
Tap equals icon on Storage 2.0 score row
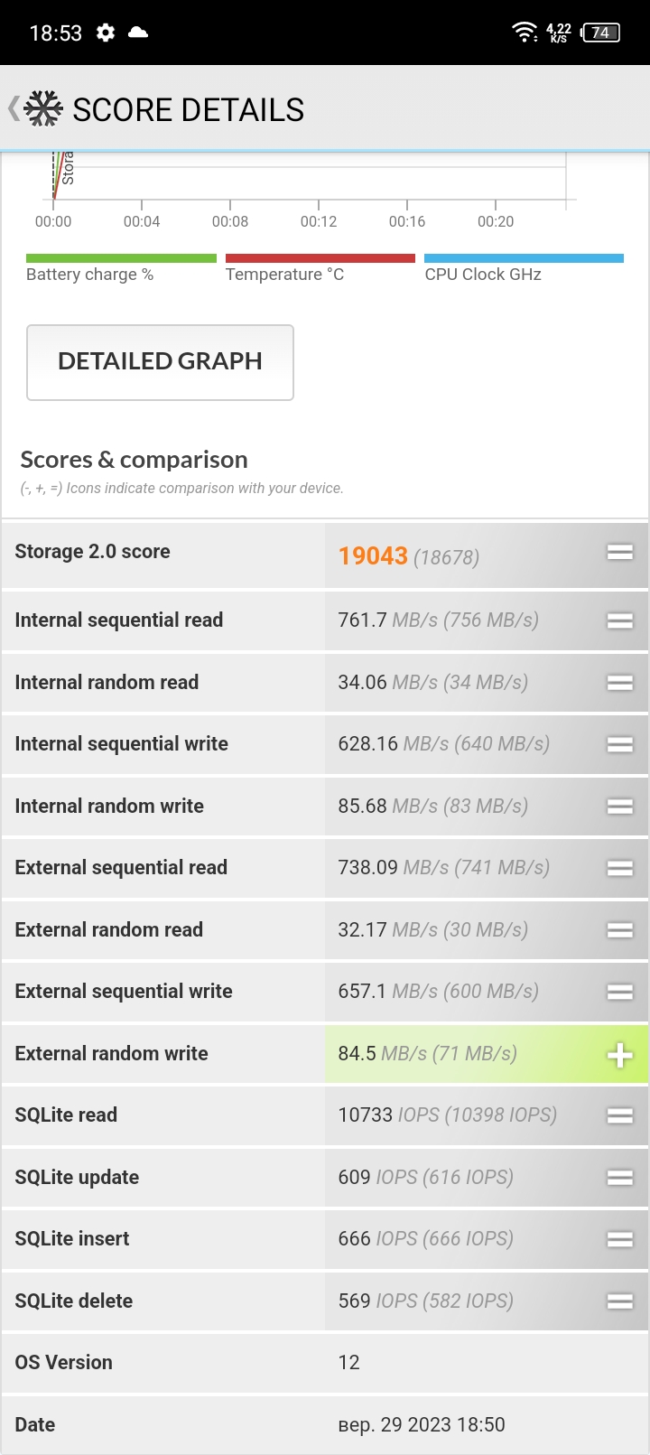coord(619,552)
